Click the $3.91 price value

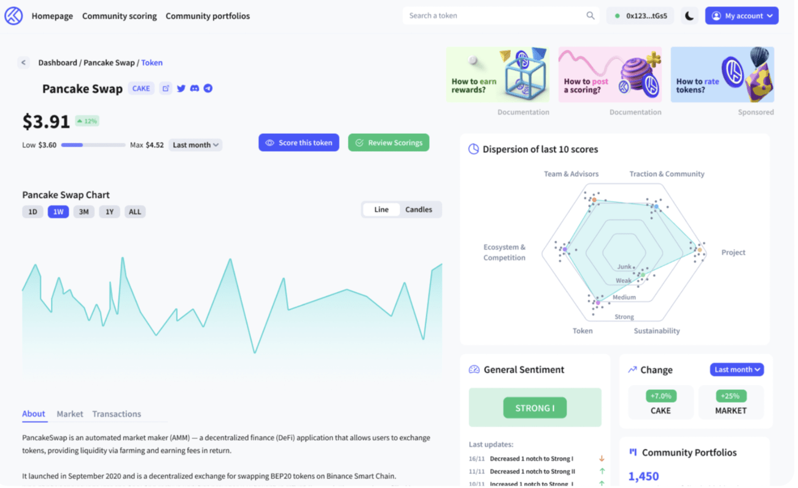46,122
